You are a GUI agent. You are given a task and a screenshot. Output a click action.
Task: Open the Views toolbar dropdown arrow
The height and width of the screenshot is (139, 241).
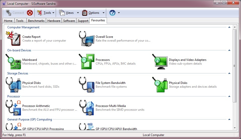(78, 13)
